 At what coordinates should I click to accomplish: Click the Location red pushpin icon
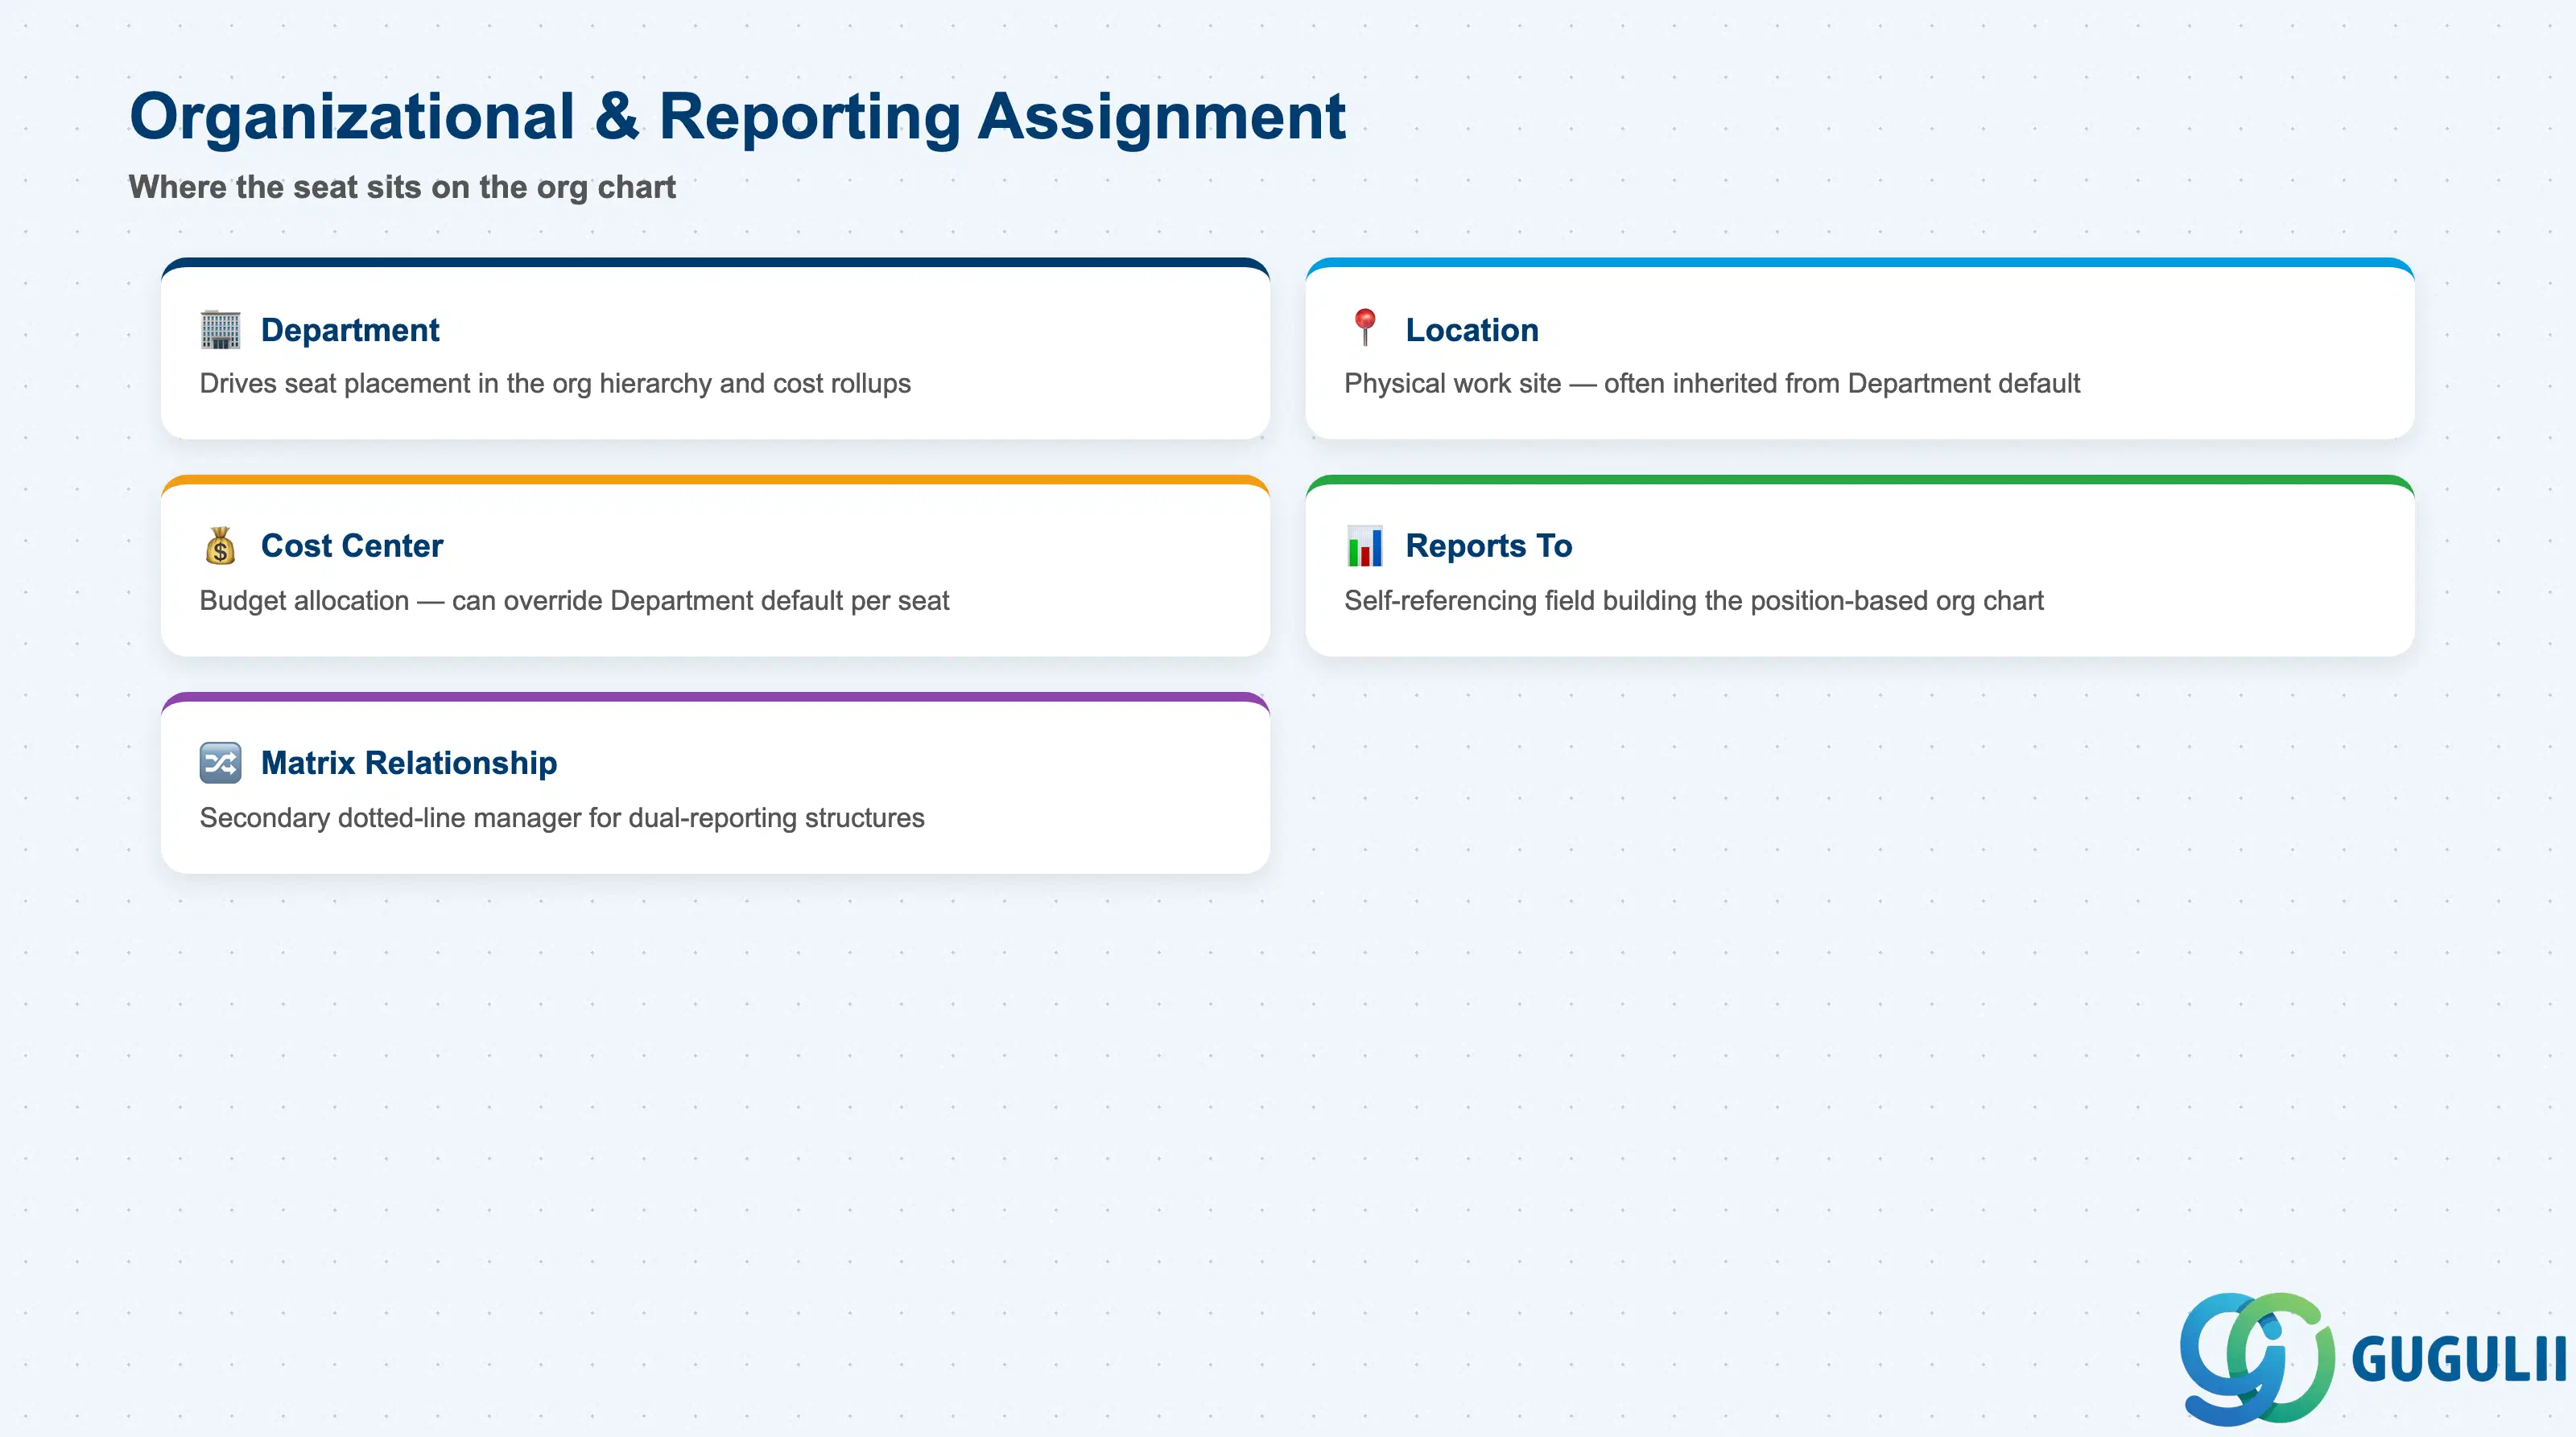[x=1364, y=327]
